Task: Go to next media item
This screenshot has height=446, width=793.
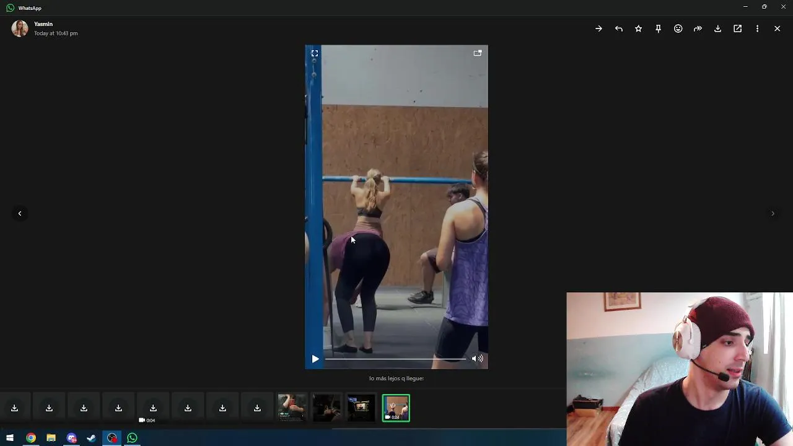Action: [x=773, y=213]
